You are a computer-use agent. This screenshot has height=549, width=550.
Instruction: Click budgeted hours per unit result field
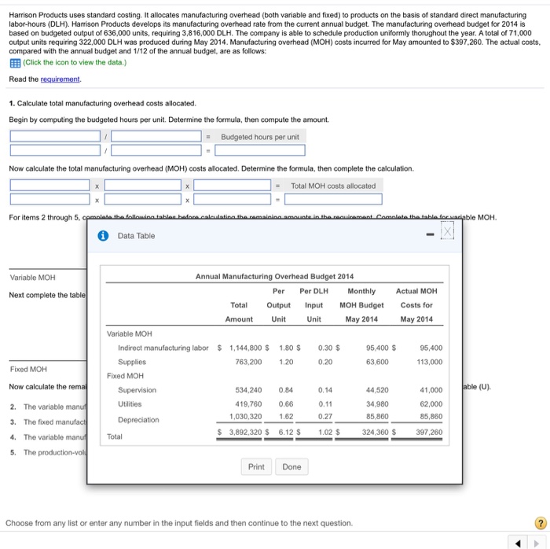pos(260,150)
